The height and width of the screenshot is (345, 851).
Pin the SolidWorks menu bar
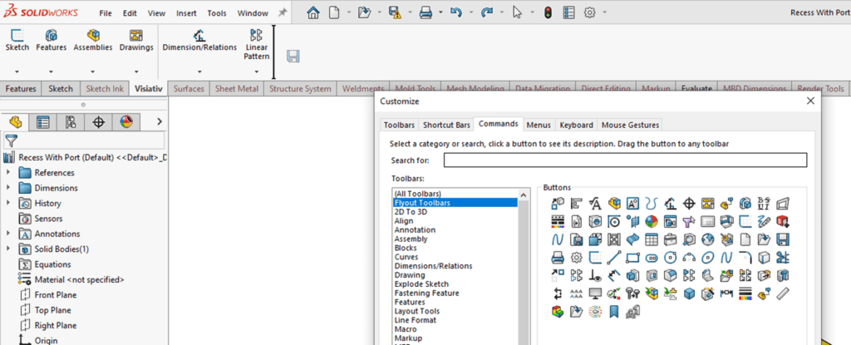(283, 13)
